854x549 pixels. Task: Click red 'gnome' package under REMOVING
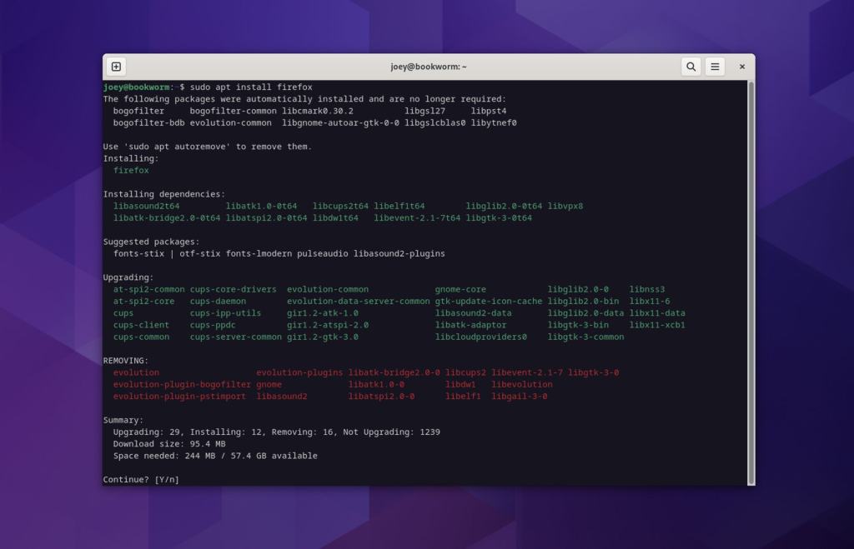point(269,385)
